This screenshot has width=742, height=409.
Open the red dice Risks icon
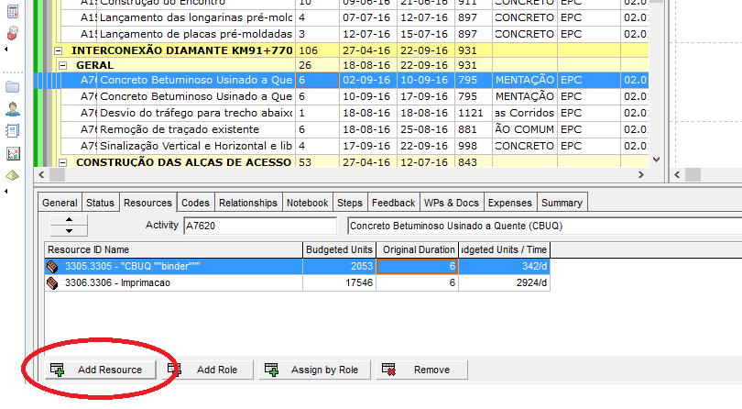pyautogui.click(x=13, y=33)
